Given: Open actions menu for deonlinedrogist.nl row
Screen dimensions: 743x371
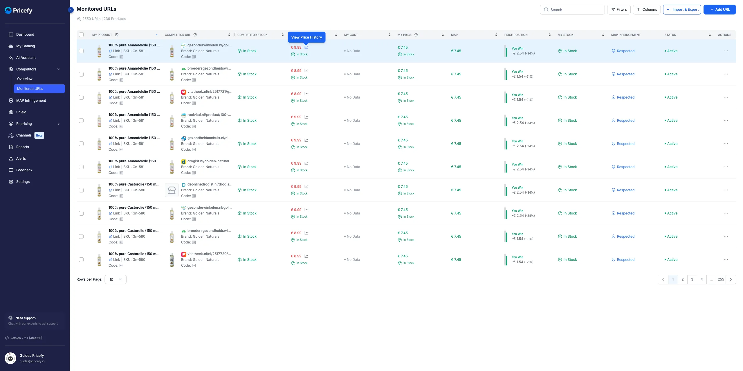Looking at the screenshot, I should (x=726, y=190).
